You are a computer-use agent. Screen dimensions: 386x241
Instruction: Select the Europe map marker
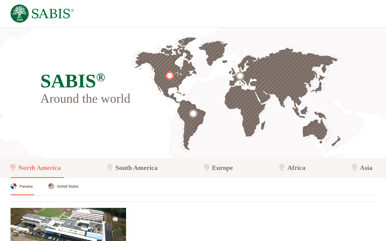[x=240, y=76]
